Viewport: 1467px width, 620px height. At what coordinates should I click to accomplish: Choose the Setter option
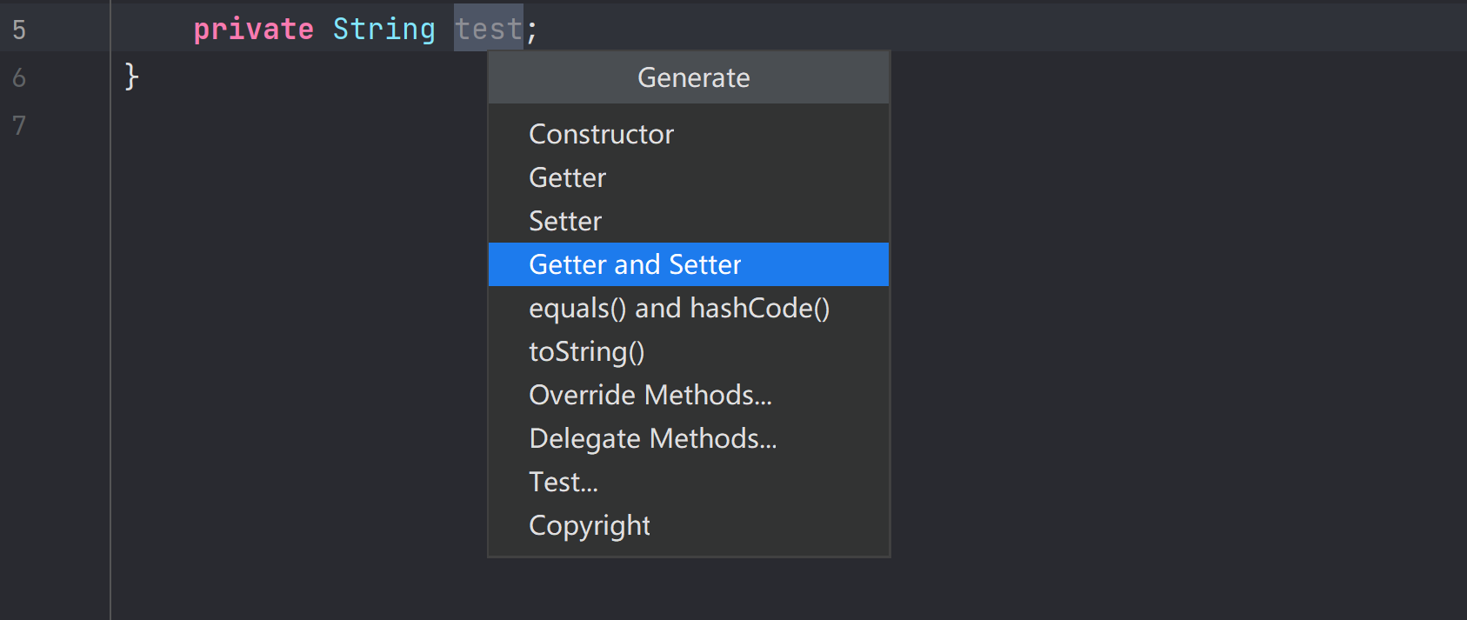click(565, 221)
